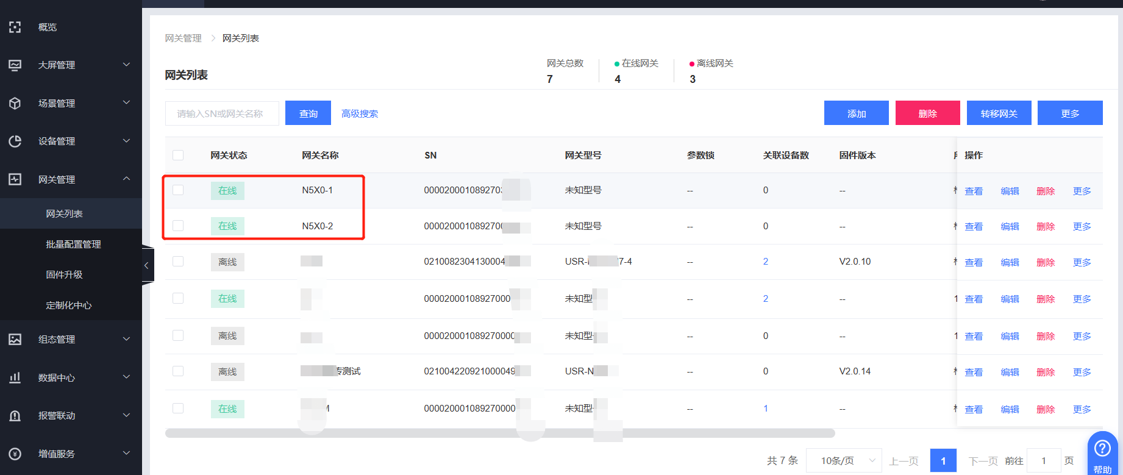The image size is (1123, 475).
Task: Click the 组态管理 picture icon
Action: [15, 339]
